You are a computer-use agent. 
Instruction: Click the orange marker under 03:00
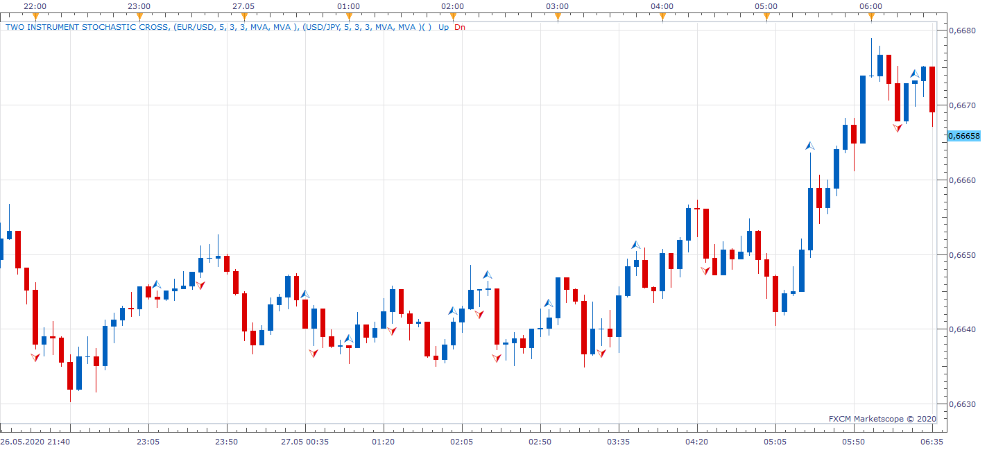[558, 17]
